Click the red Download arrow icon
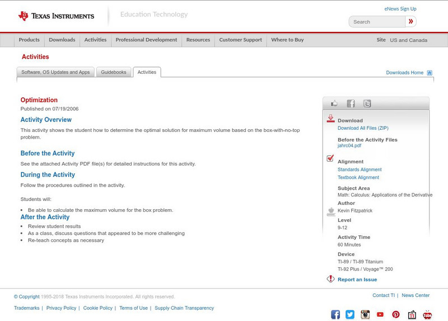 click(x=330, y=119)
